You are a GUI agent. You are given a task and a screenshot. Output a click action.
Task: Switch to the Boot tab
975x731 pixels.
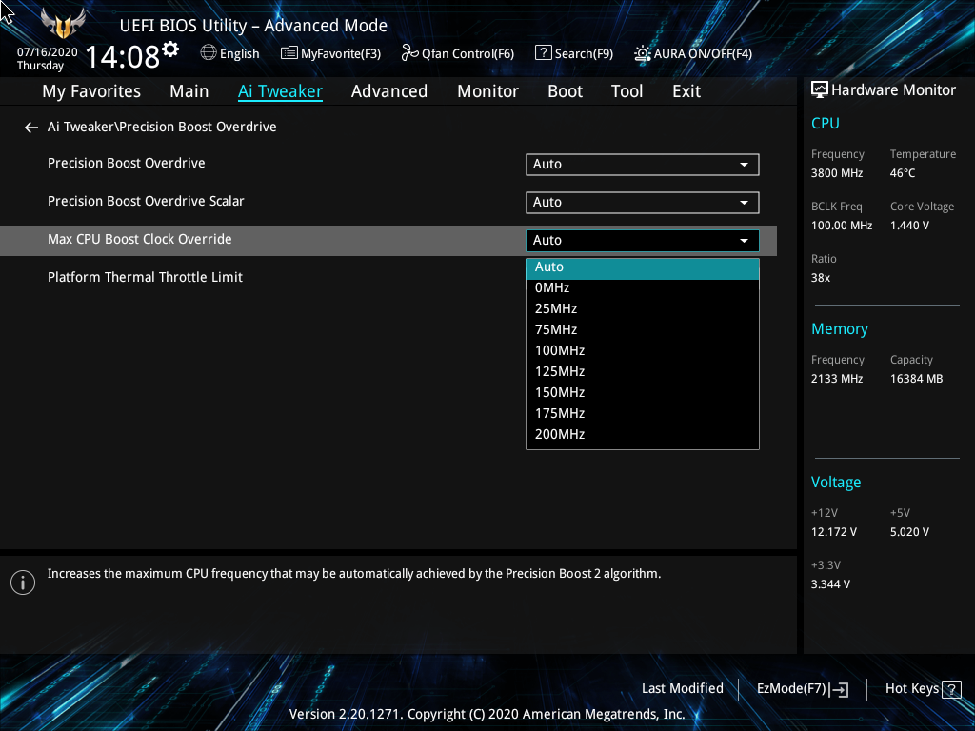pos(566,91)
